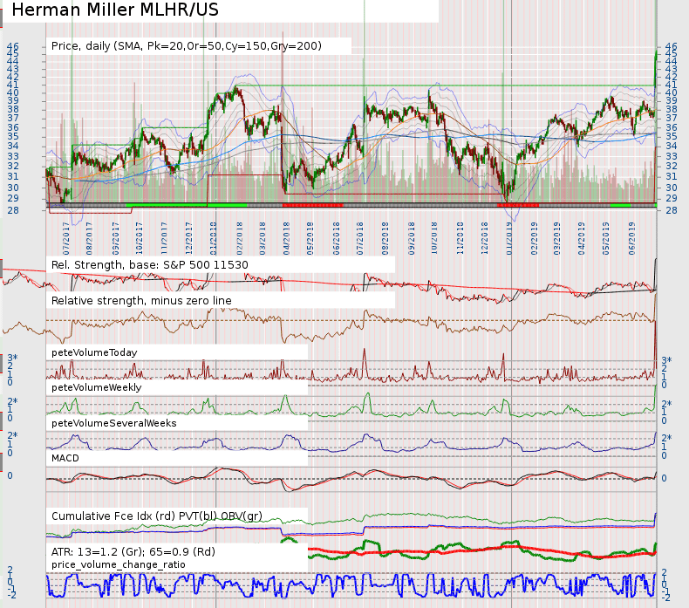Select the ATR: 13=1.2 (Gr); 65=0.9 (Rd) label

tap(133, 551)
